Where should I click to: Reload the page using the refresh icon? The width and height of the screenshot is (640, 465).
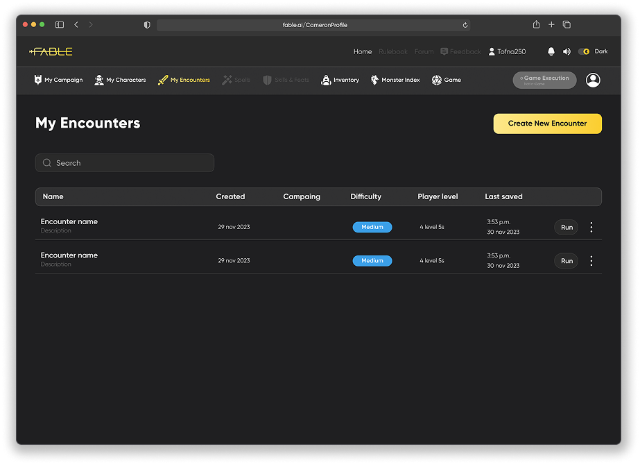coord(465,25)
